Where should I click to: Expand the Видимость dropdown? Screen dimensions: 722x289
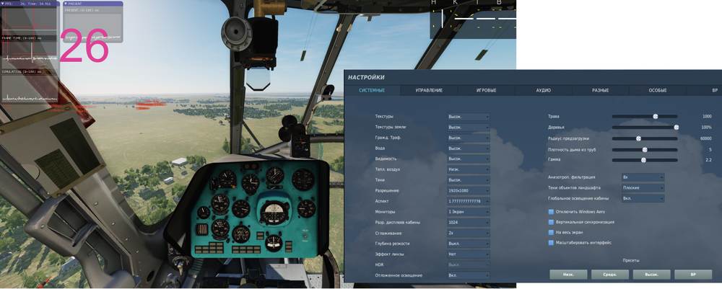[469, 159]
